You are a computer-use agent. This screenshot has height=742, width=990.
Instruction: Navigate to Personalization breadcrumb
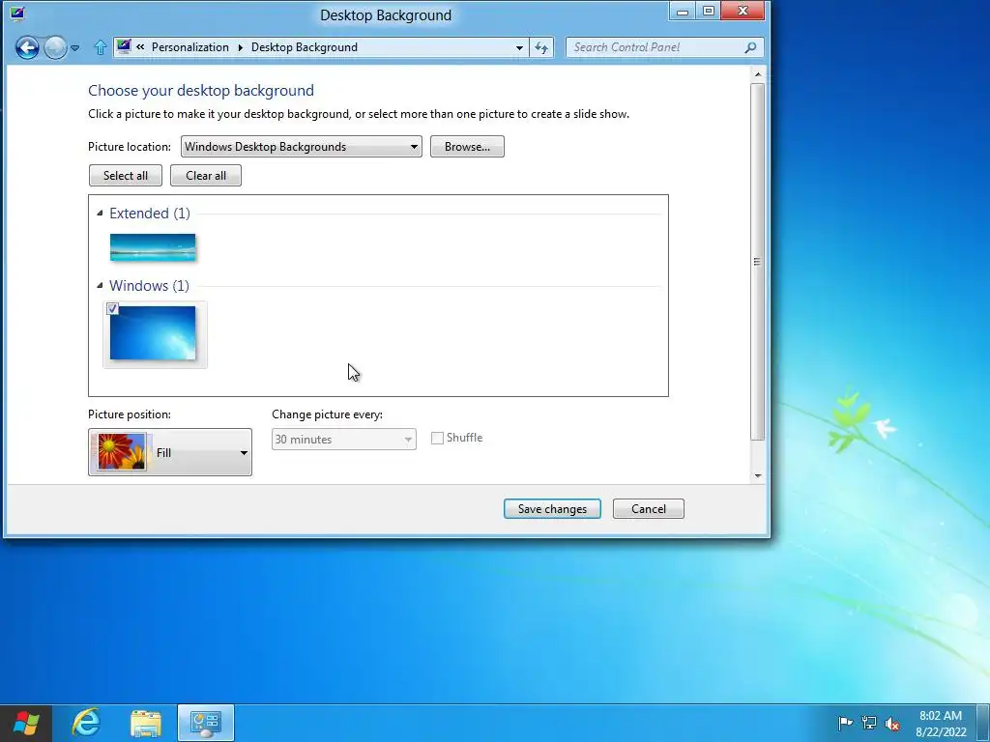pos(190,47)
